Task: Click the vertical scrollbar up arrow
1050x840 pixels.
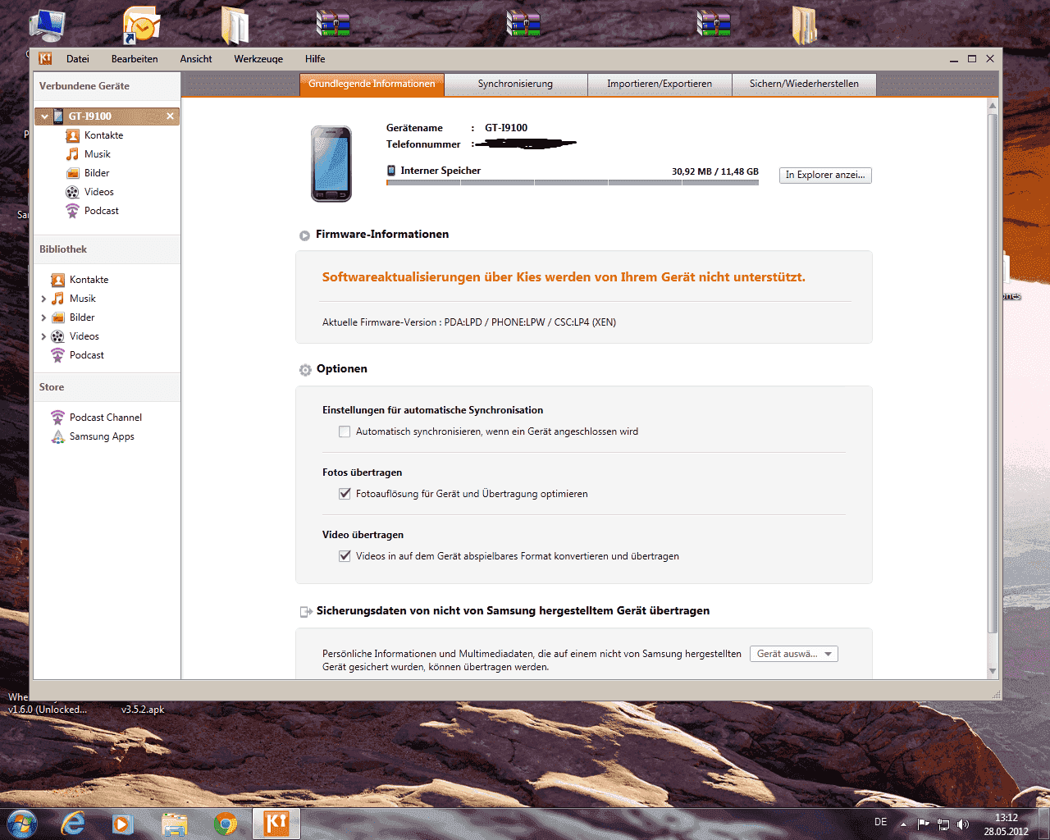Action: point(993,105)
